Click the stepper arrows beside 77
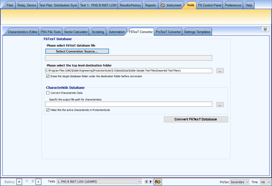This screenshot has height=186, width=272. click(33, 181)
